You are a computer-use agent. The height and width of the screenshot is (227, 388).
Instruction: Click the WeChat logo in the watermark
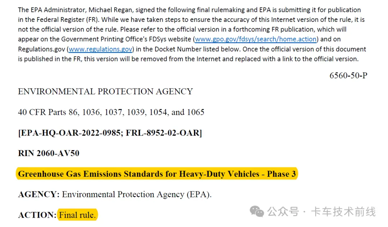pos(257,212)
